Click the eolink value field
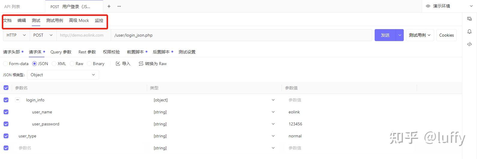Image resolution: width=477 pixels, height=159 pixels. click(x=349, y=112)
